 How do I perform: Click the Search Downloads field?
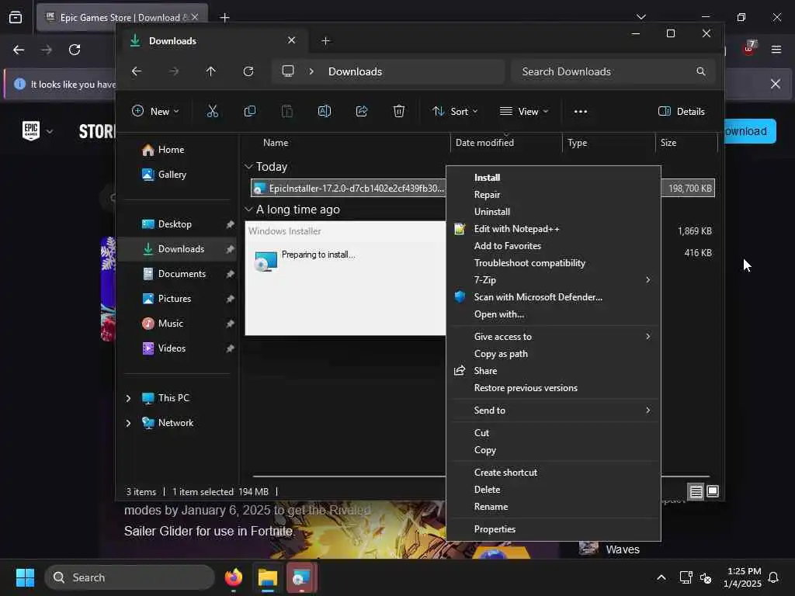[613, 71]
